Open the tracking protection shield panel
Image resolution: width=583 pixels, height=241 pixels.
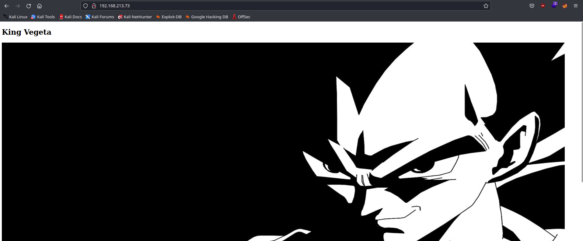(x=86, y=6)
